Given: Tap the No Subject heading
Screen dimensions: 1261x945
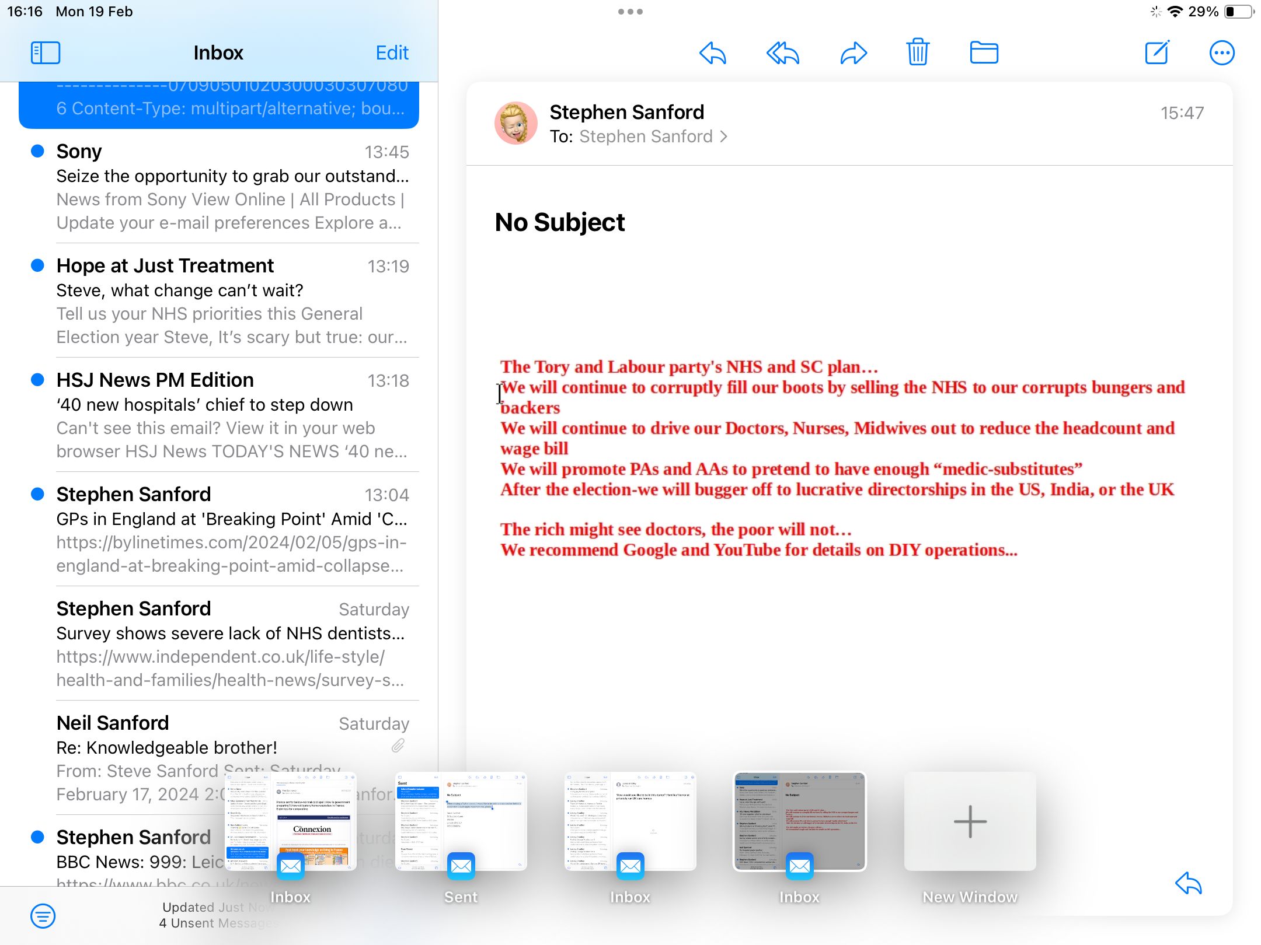Looking at the screenshot, I should pyautogui.click(x=559, y=222).
